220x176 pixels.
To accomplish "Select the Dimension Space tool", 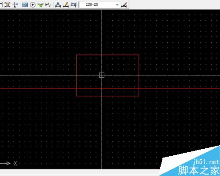I will [7, 5].
